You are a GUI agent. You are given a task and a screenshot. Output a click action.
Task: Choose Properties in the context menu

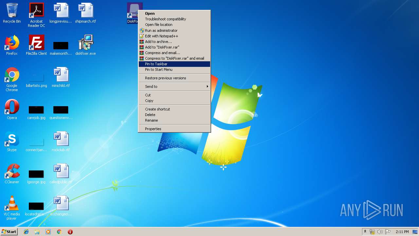(x=174, y=129)
